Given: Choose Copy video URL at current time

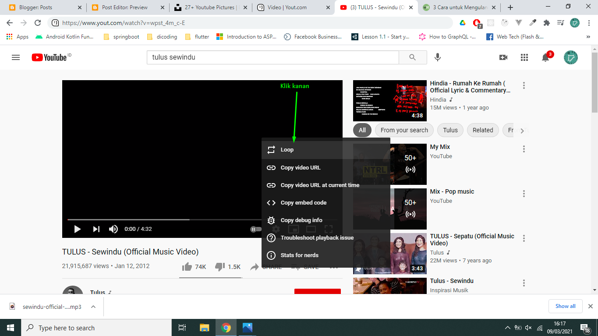Looking at the screenshot, I should 326,185.
